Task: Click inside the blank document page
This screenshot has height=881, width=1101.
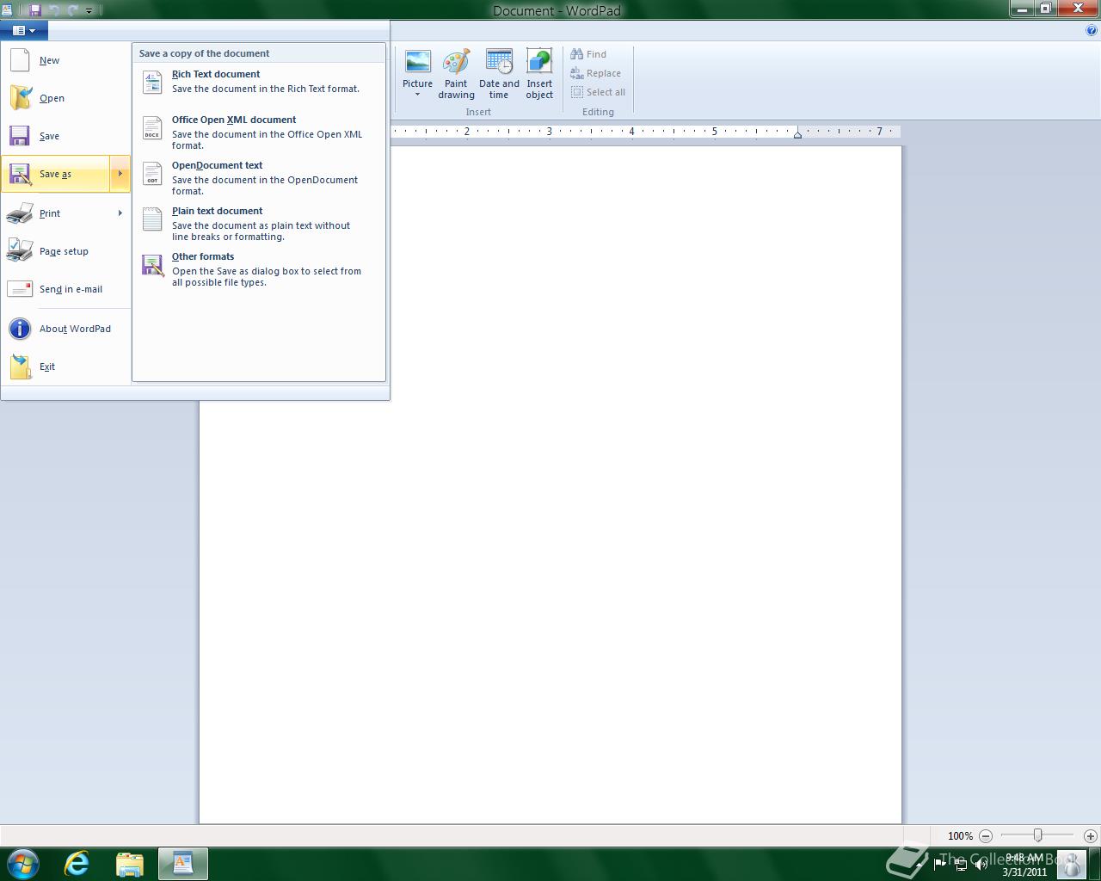Action: click(550, 484)
